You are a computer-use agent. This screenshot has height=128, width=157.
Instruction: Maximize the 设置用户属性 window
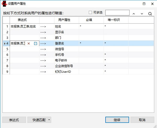[144, 4]
